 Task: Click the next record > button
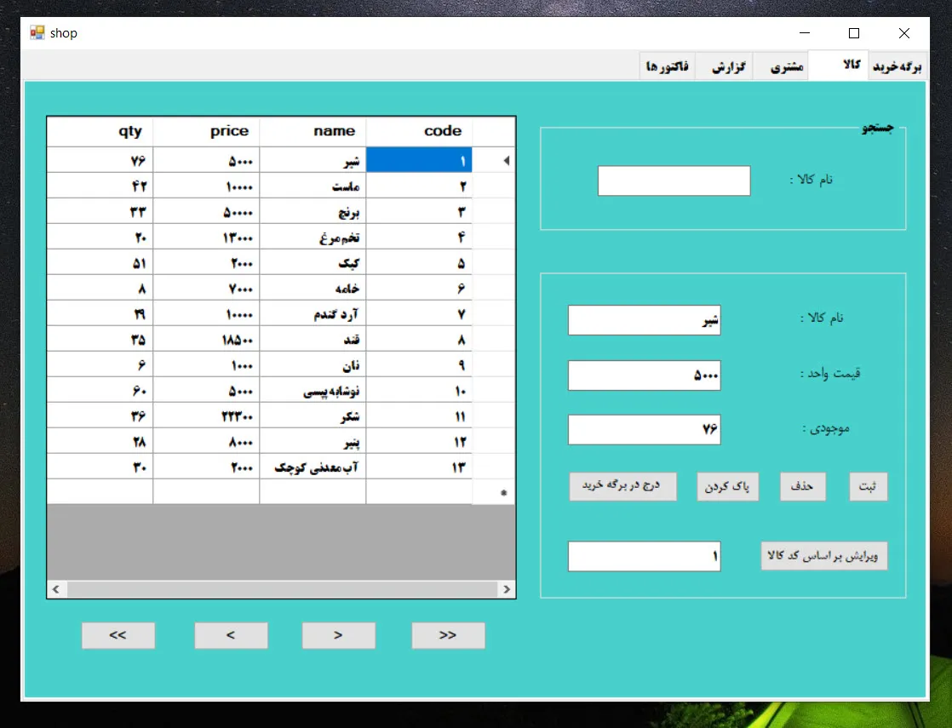point(338,635)
